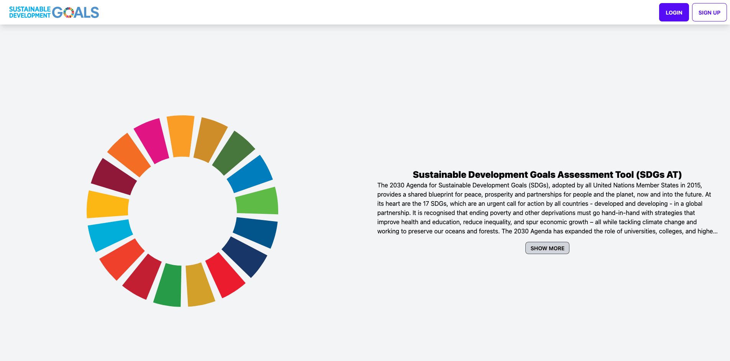Click the dark forest green wheel segment
This screenshot has height=361, width=730.
(233, 153)
